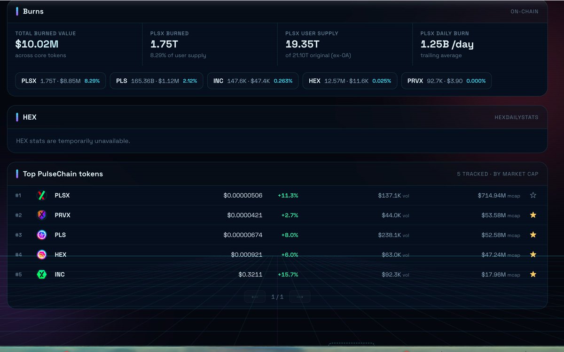
Task: Click the $10.02M total burned value
Action: click(37, 45)
